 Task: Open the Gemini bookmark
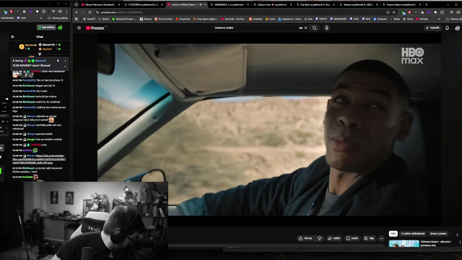104,19
